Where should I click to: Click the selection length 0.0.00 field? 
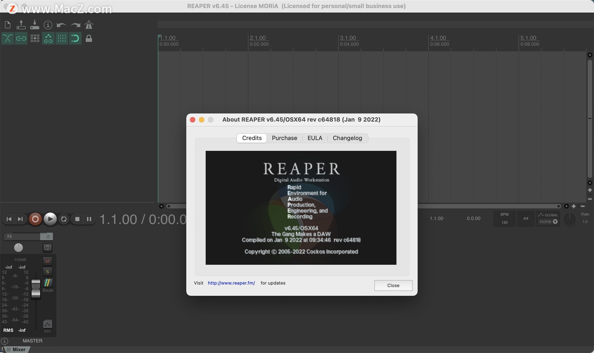point(474,218)
